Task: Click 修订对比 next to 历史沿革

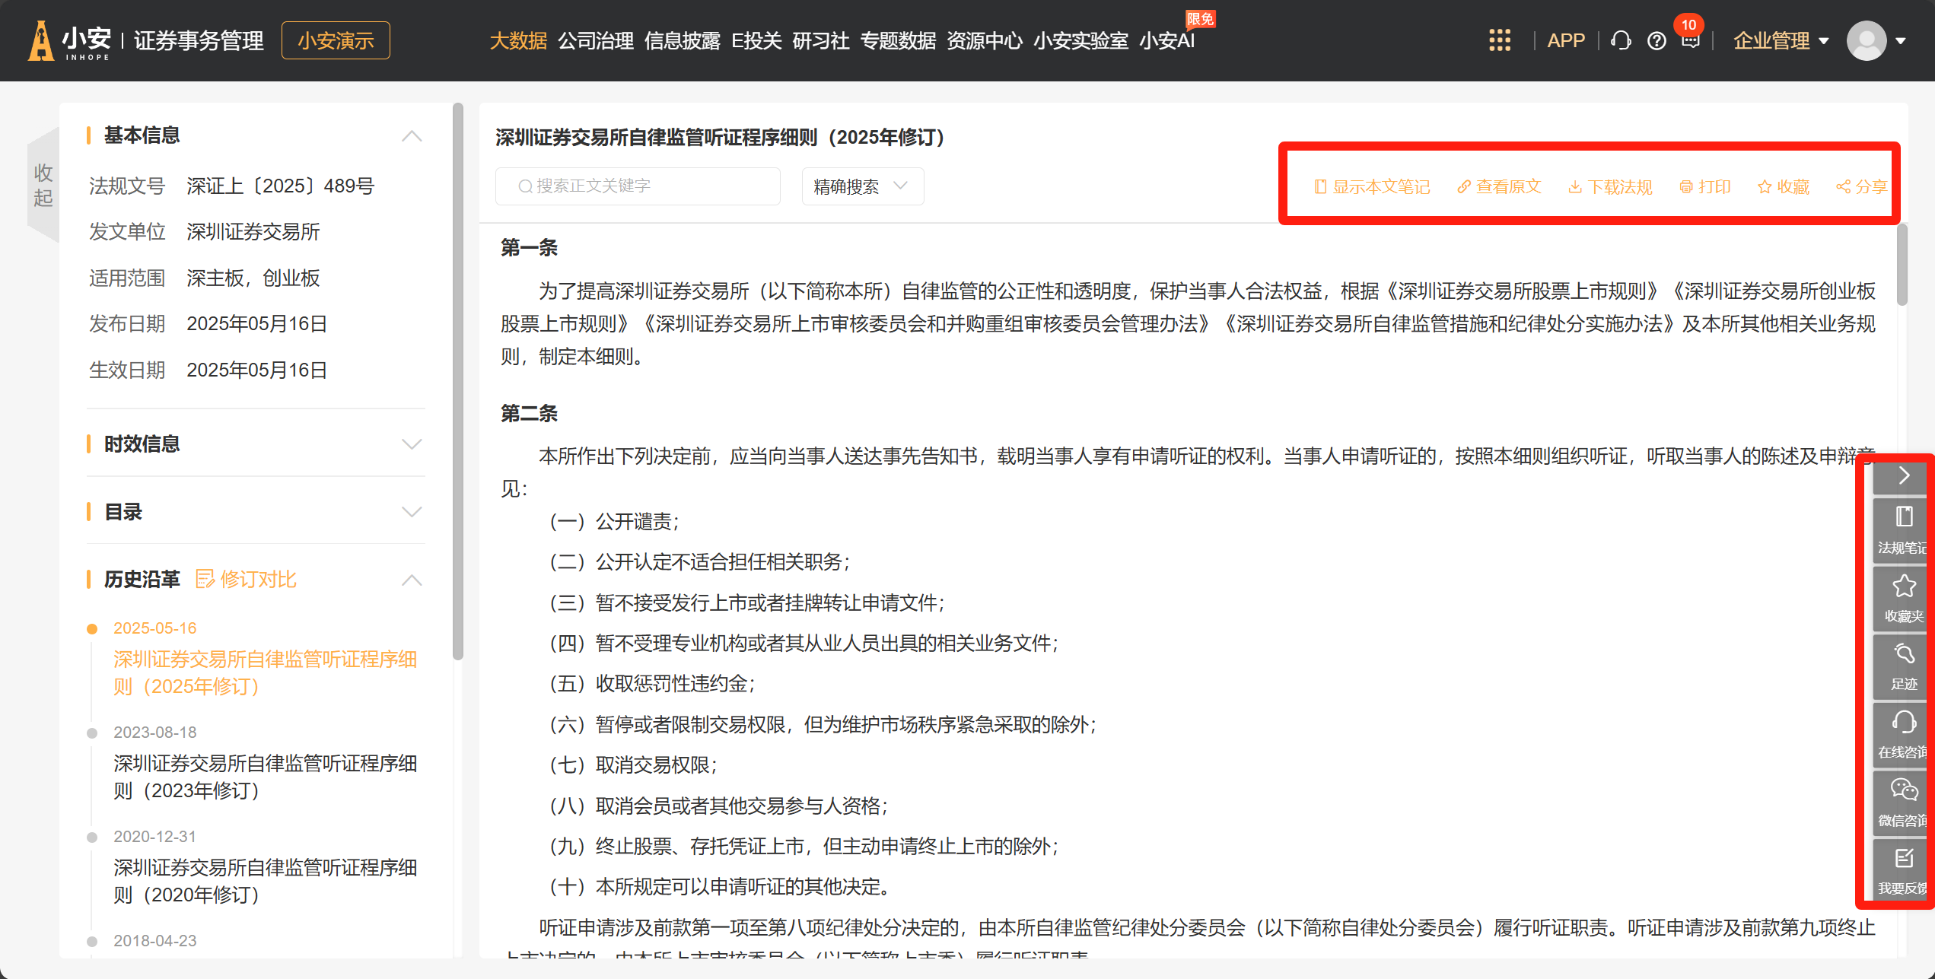Action: click(x=247, y=580)
